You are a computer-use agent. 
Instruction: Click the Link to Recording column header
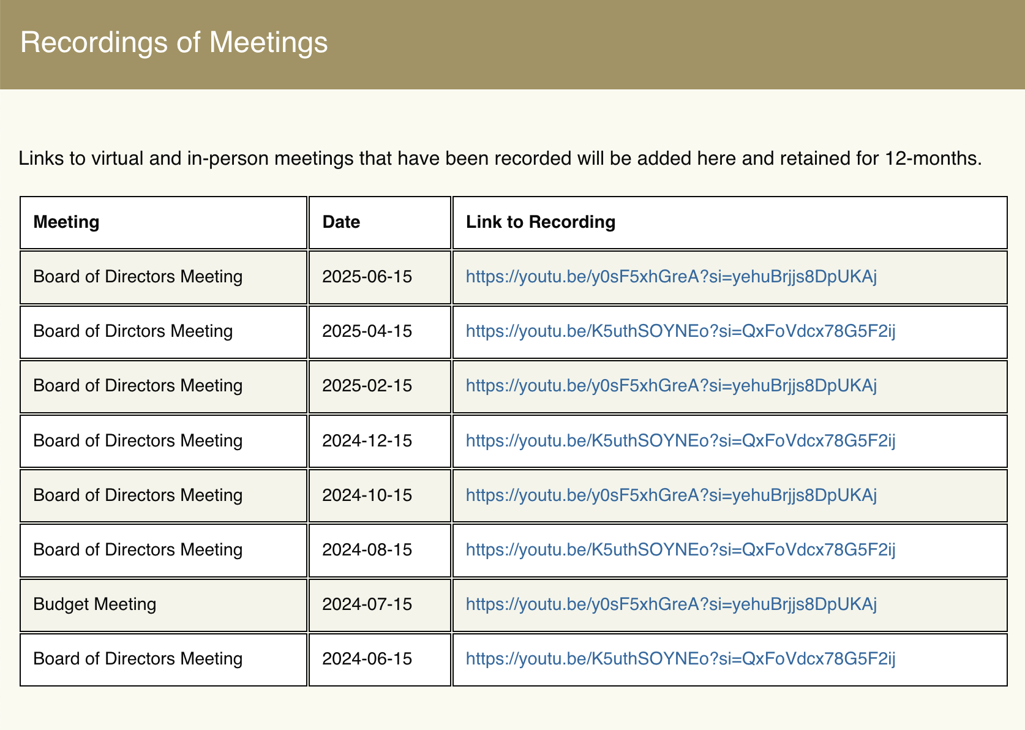[540, 222]
